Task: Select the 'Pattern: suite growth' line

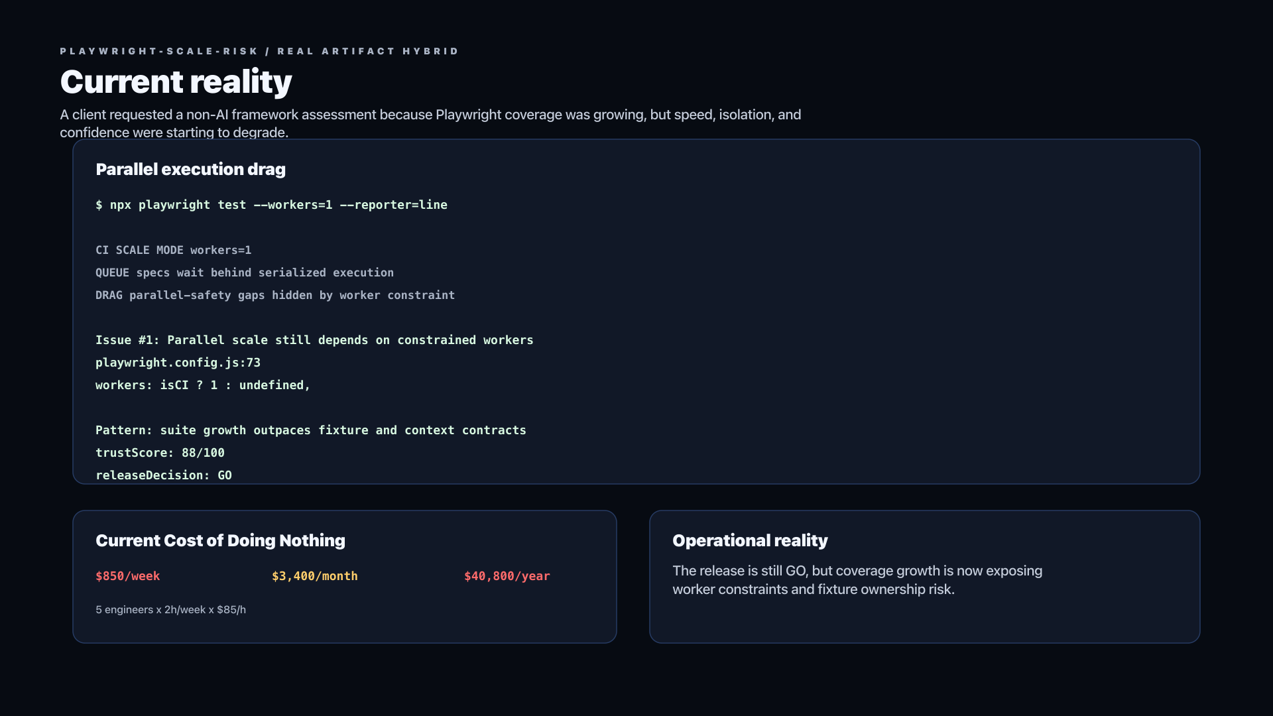Action: (311, 430)
